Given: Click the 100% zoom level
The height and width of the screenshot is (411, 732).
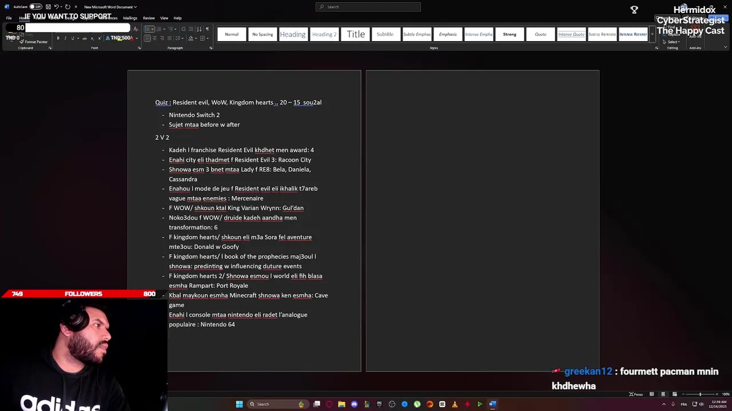Looking at the screenshot, I should [726, 394].
